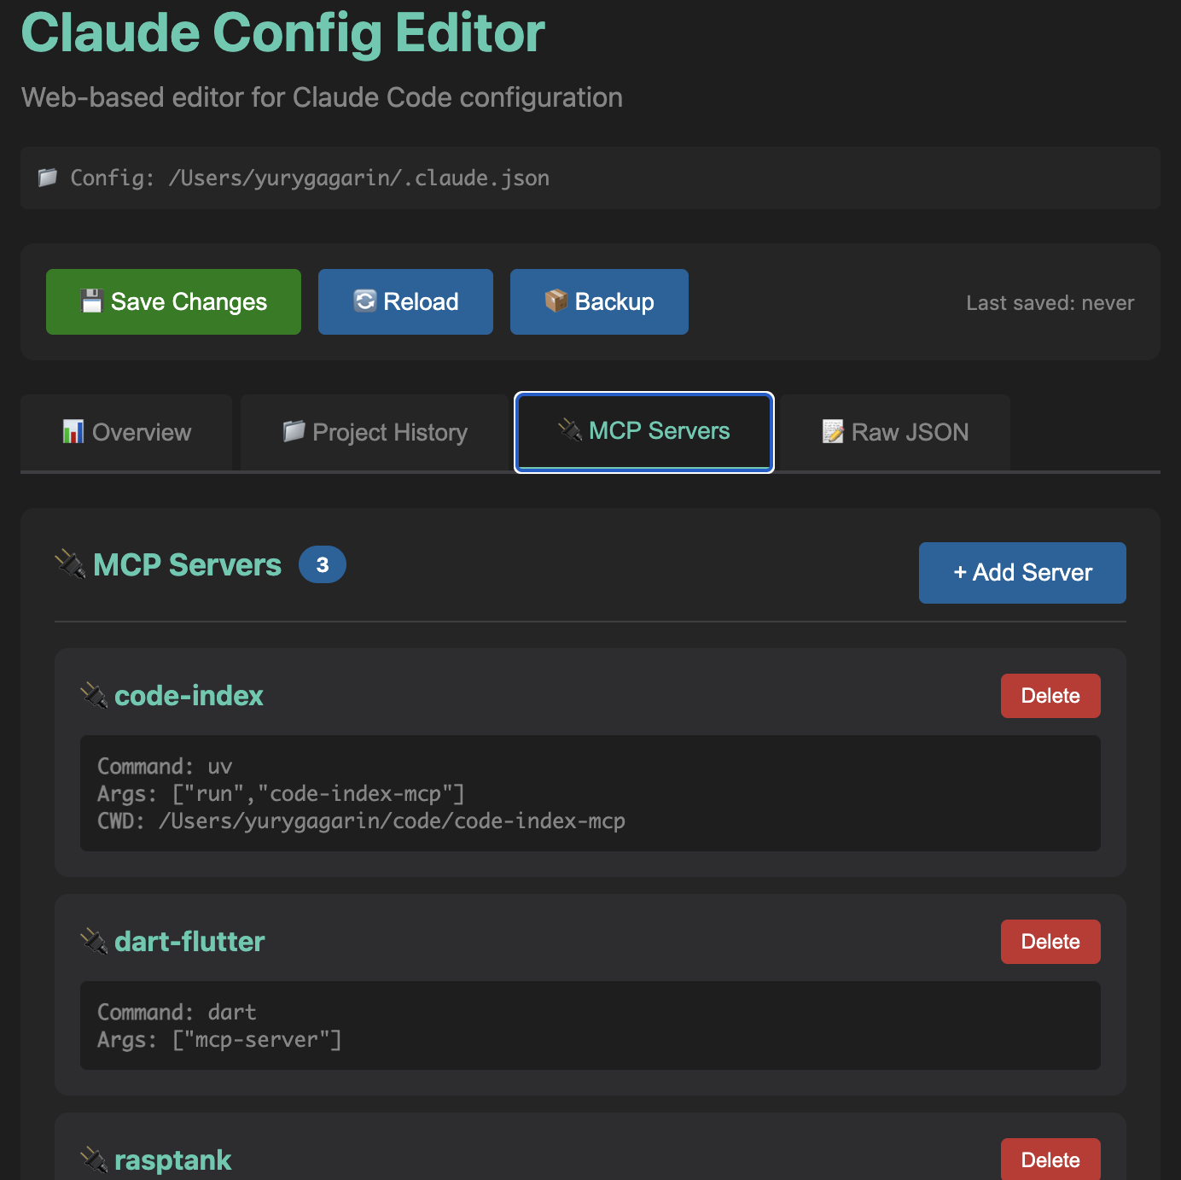Click the bar chart icon on Overview tab
1181x1180 pixels.
[x=75, y=432]
